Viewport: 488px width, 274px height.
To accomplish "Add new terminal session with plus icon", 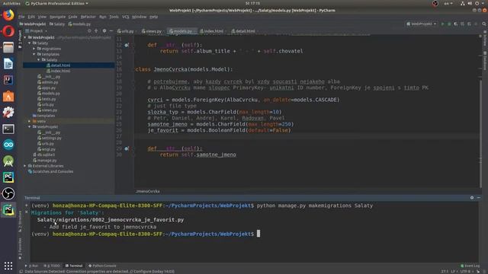I will pyautogui.click(x=27, y=205).
